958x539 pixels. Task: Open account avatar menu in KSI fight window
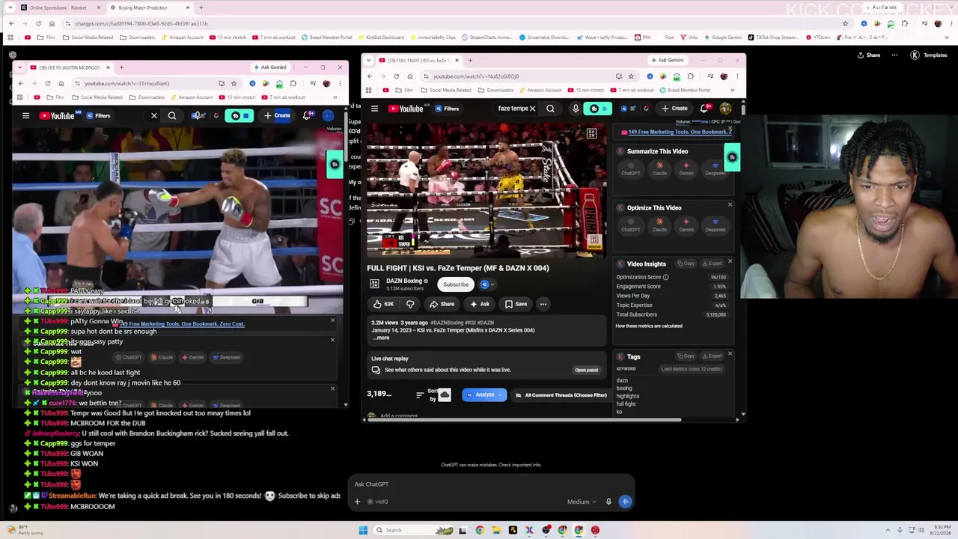pos(725,109)
